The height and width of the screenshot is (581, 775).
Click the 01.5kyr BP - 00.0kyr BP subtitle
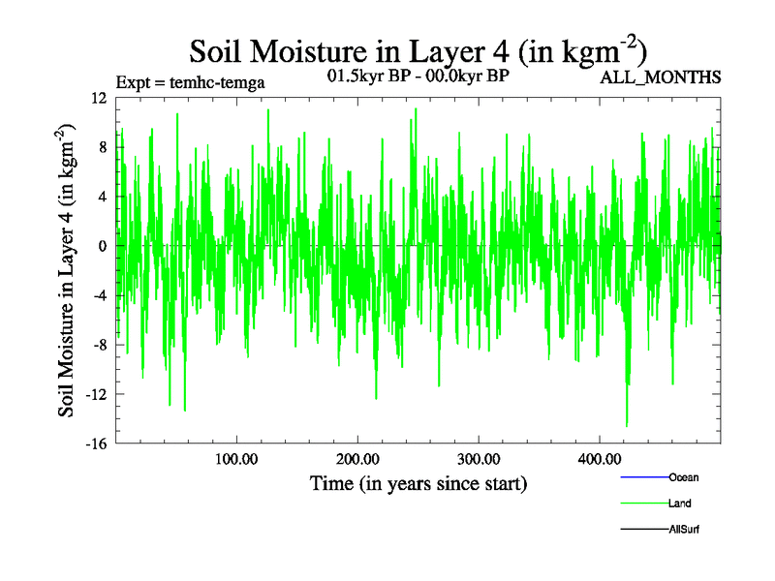pos(418,76)
